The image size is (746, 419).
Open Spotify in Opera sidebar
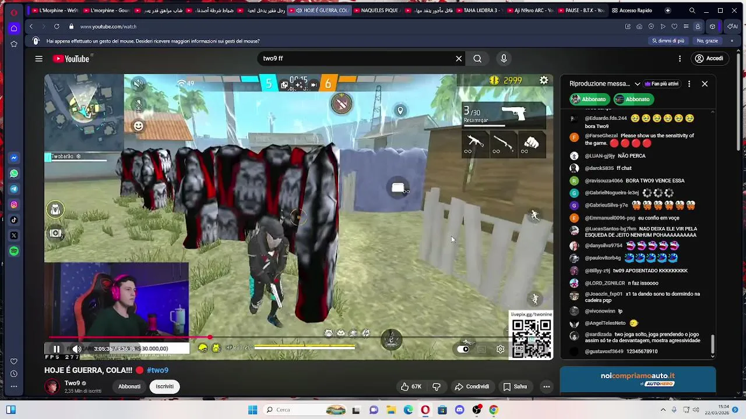14,251
